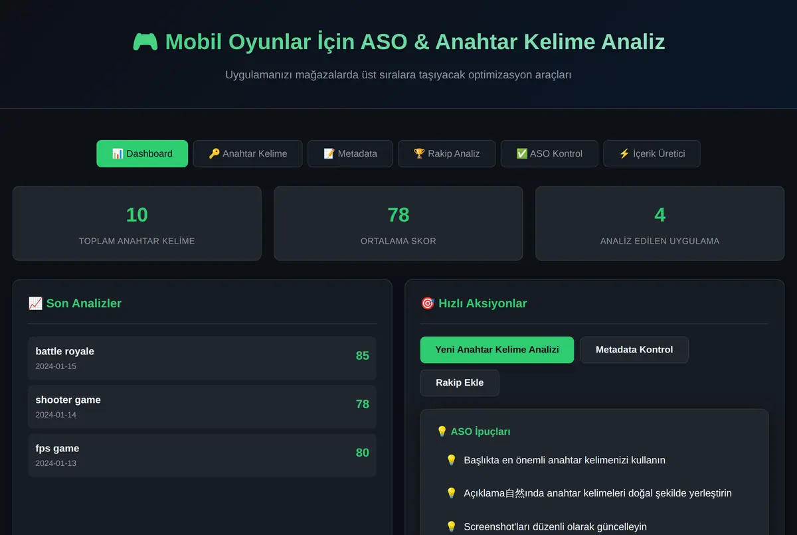Click the lightbulb next to the Açıklama tip
The height and width of the screenshot is (535, 797).
pos(452,493)
